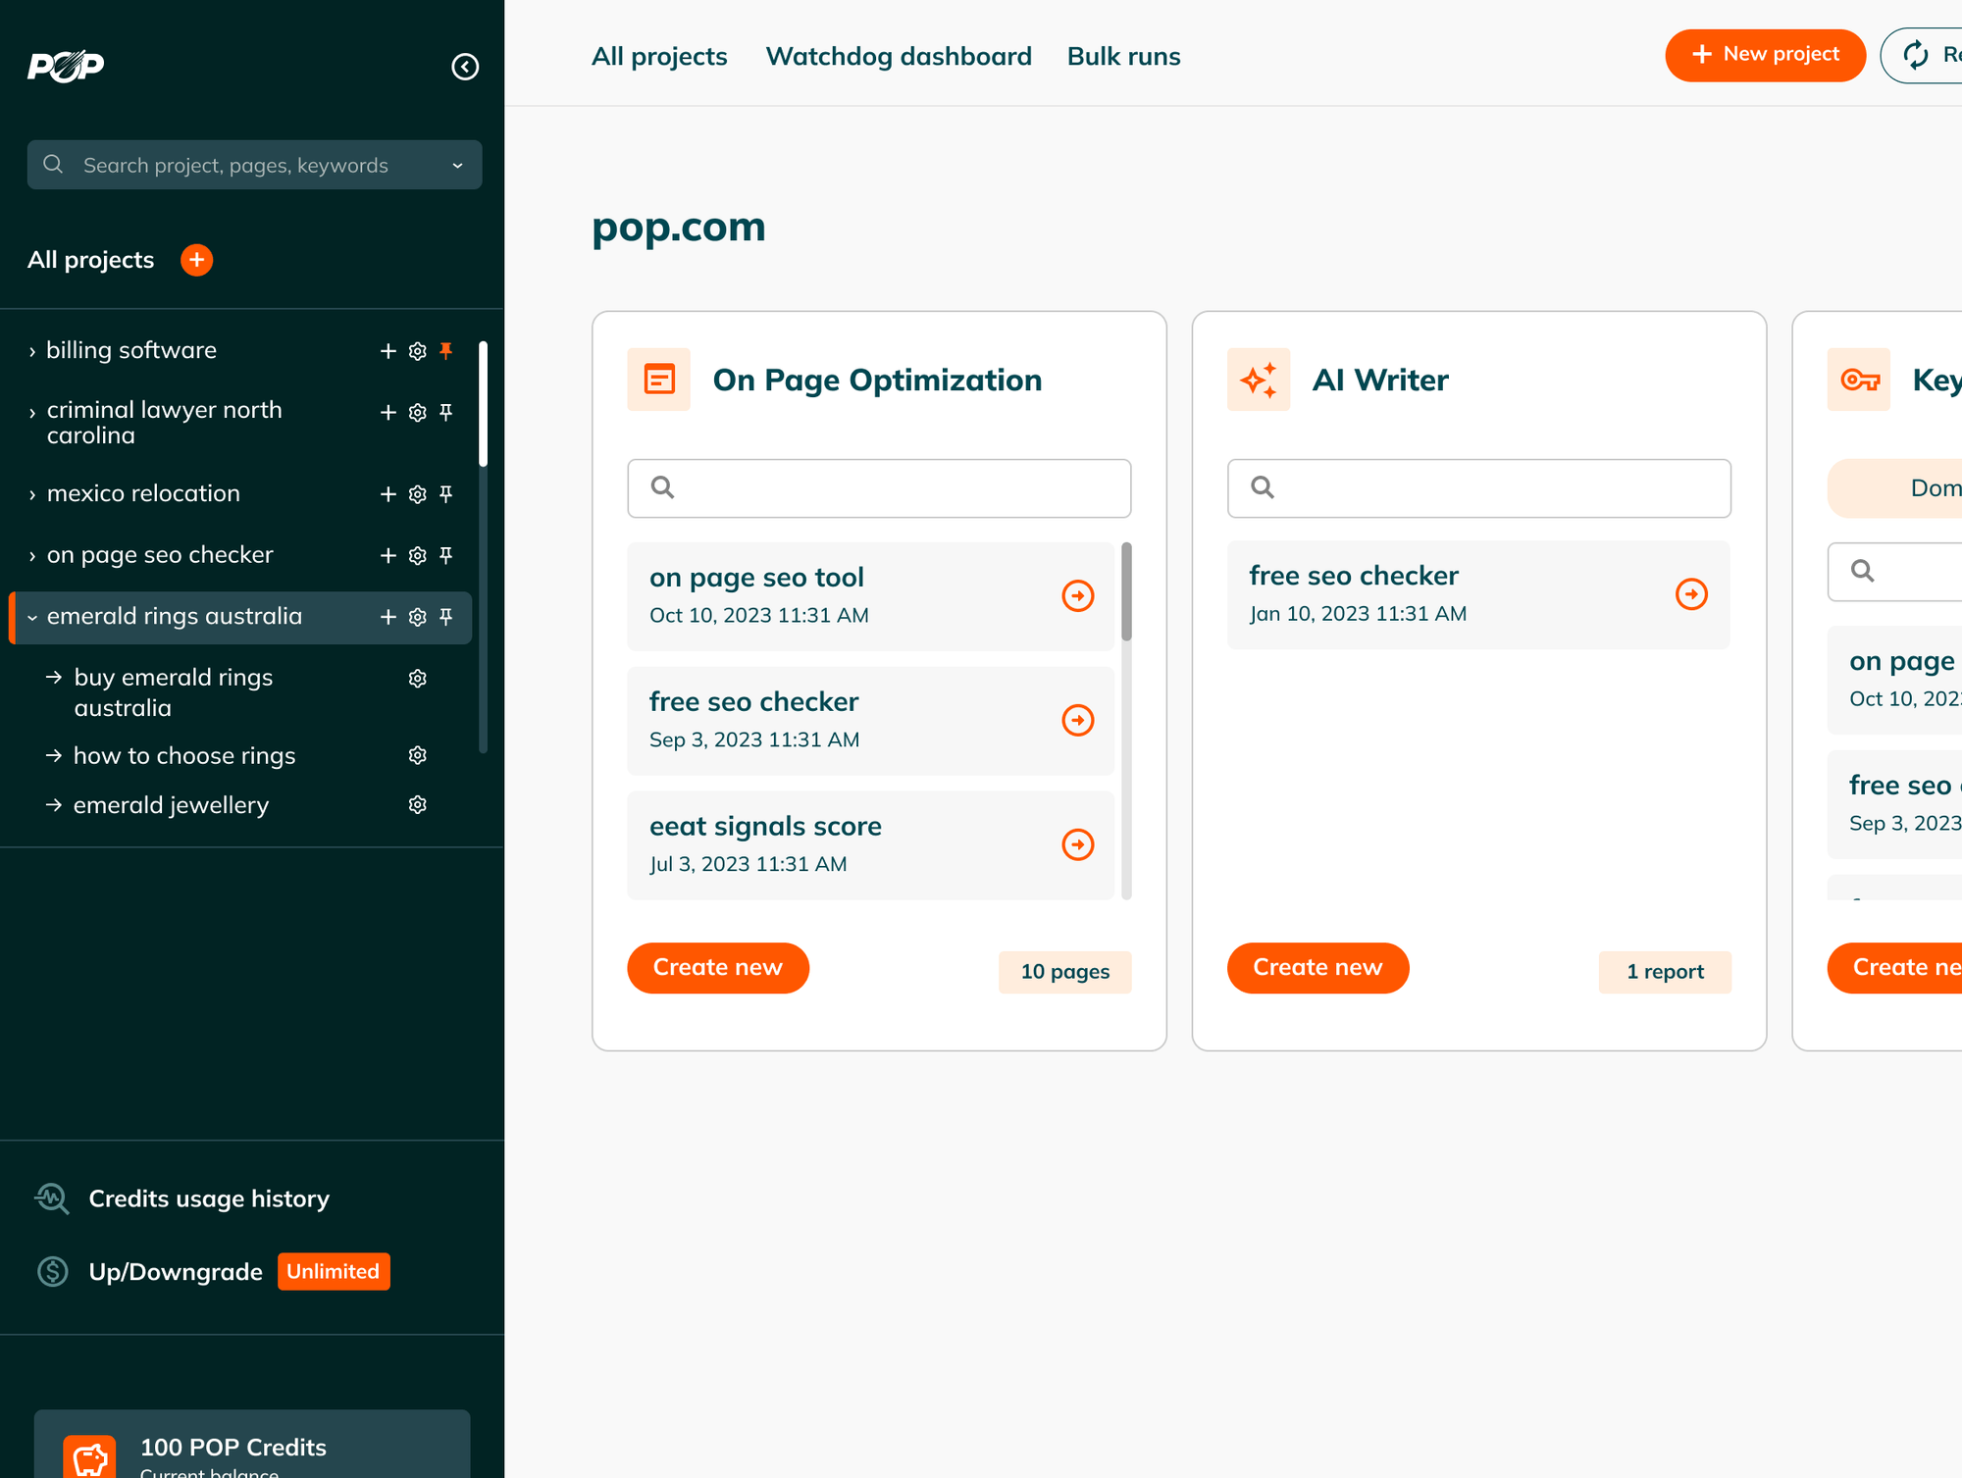Collapse the sidebar using the chevron circle icon
The image size is (1962, 1478).
click(465, 67)
